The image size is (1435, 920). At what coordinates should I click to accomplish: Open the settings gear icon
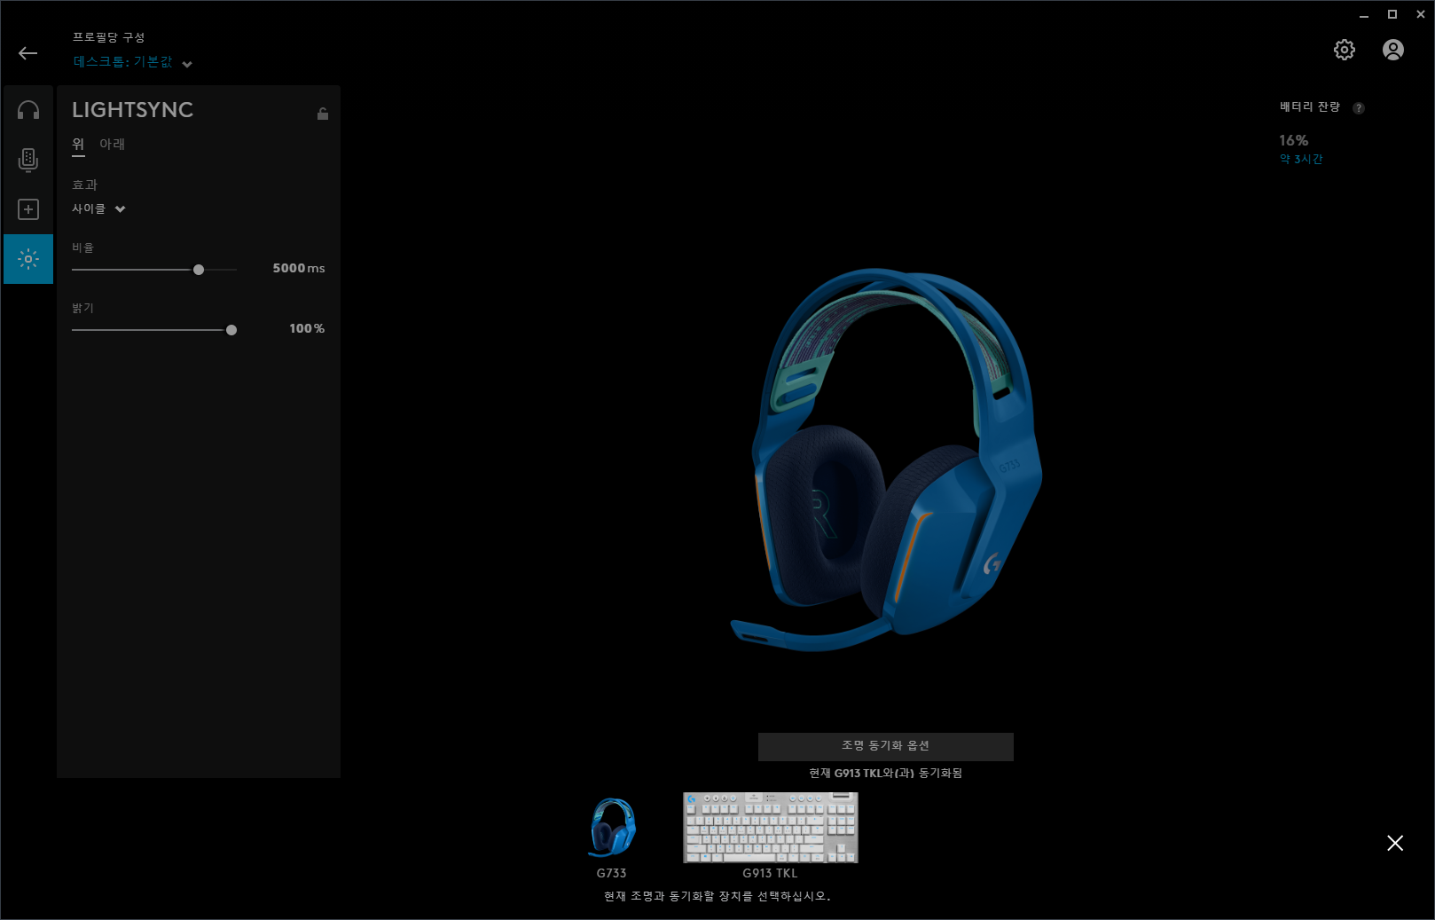(1345, 50)
